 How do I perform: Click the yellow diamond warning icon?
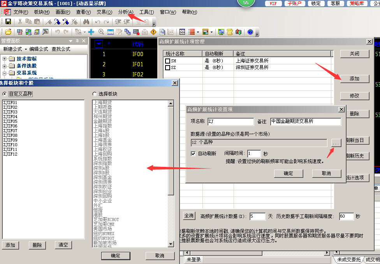[153, 32]
